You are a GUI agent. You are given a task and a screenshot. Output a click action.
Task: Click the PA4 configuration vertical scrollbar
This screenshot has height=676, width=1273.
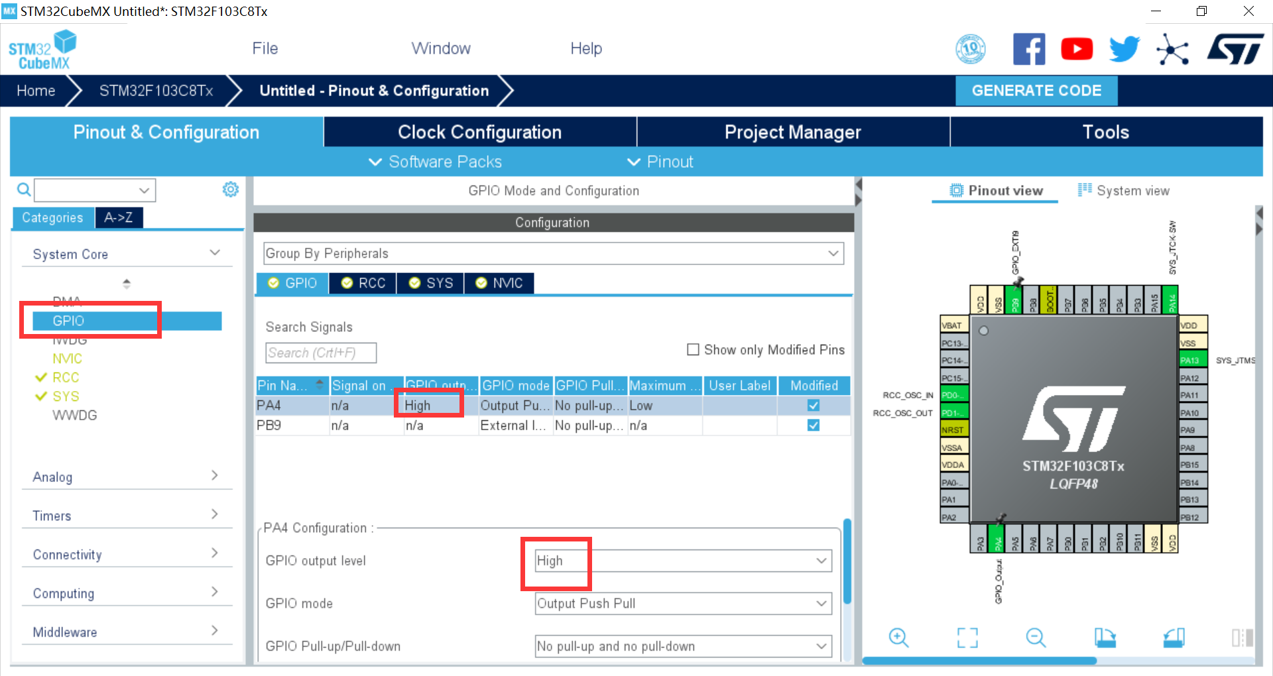click(847, 562)
